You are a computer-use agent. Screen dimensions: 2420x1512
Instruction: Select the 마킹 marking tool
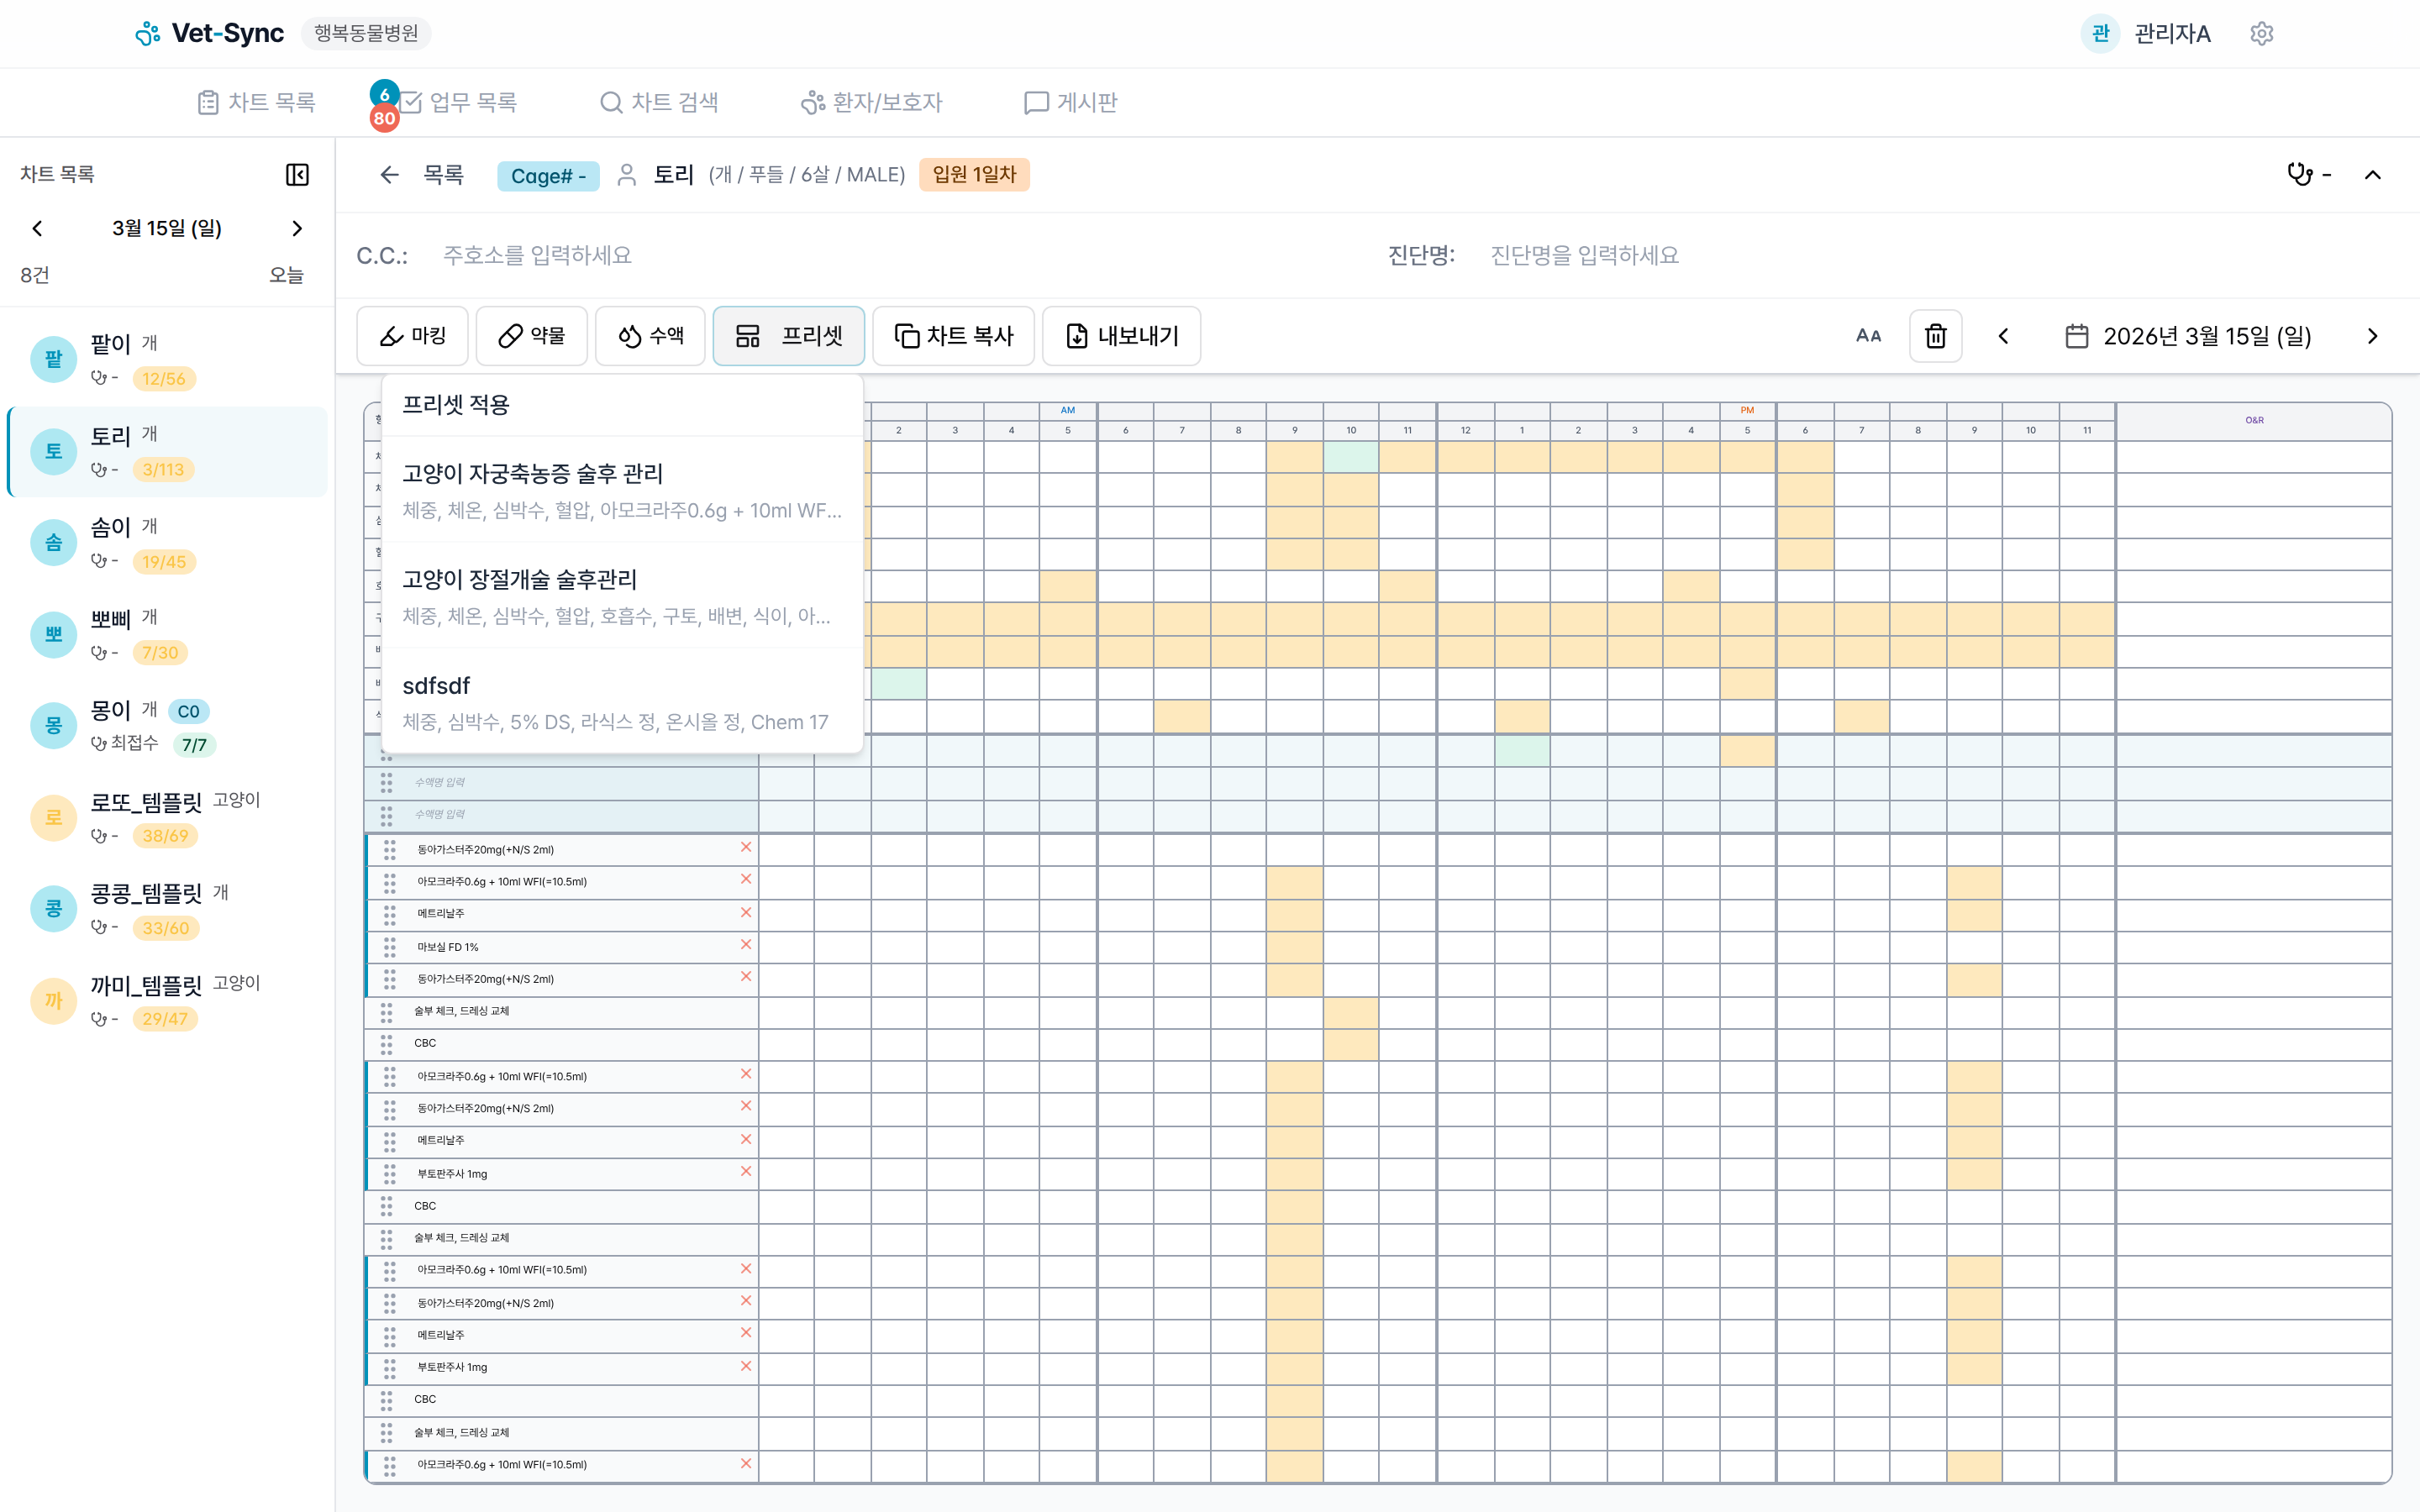point(412,336)
